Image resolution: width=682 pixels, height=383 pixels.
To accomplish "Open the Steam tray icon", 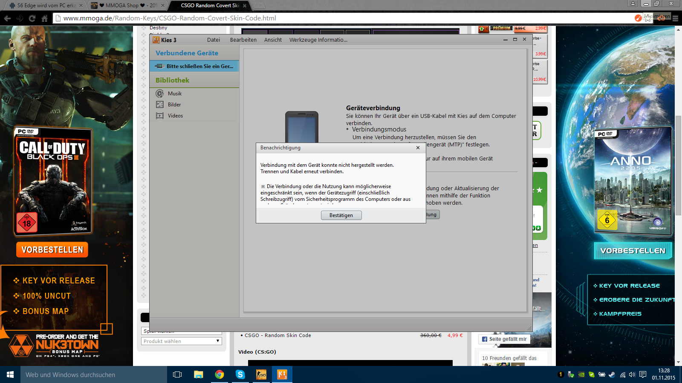I will (x=612, y=374).
